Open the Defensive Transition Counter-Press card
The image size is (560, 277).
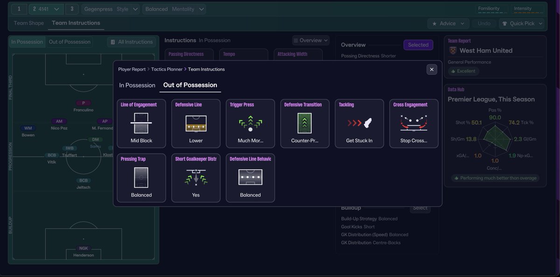tap(305, 124)
